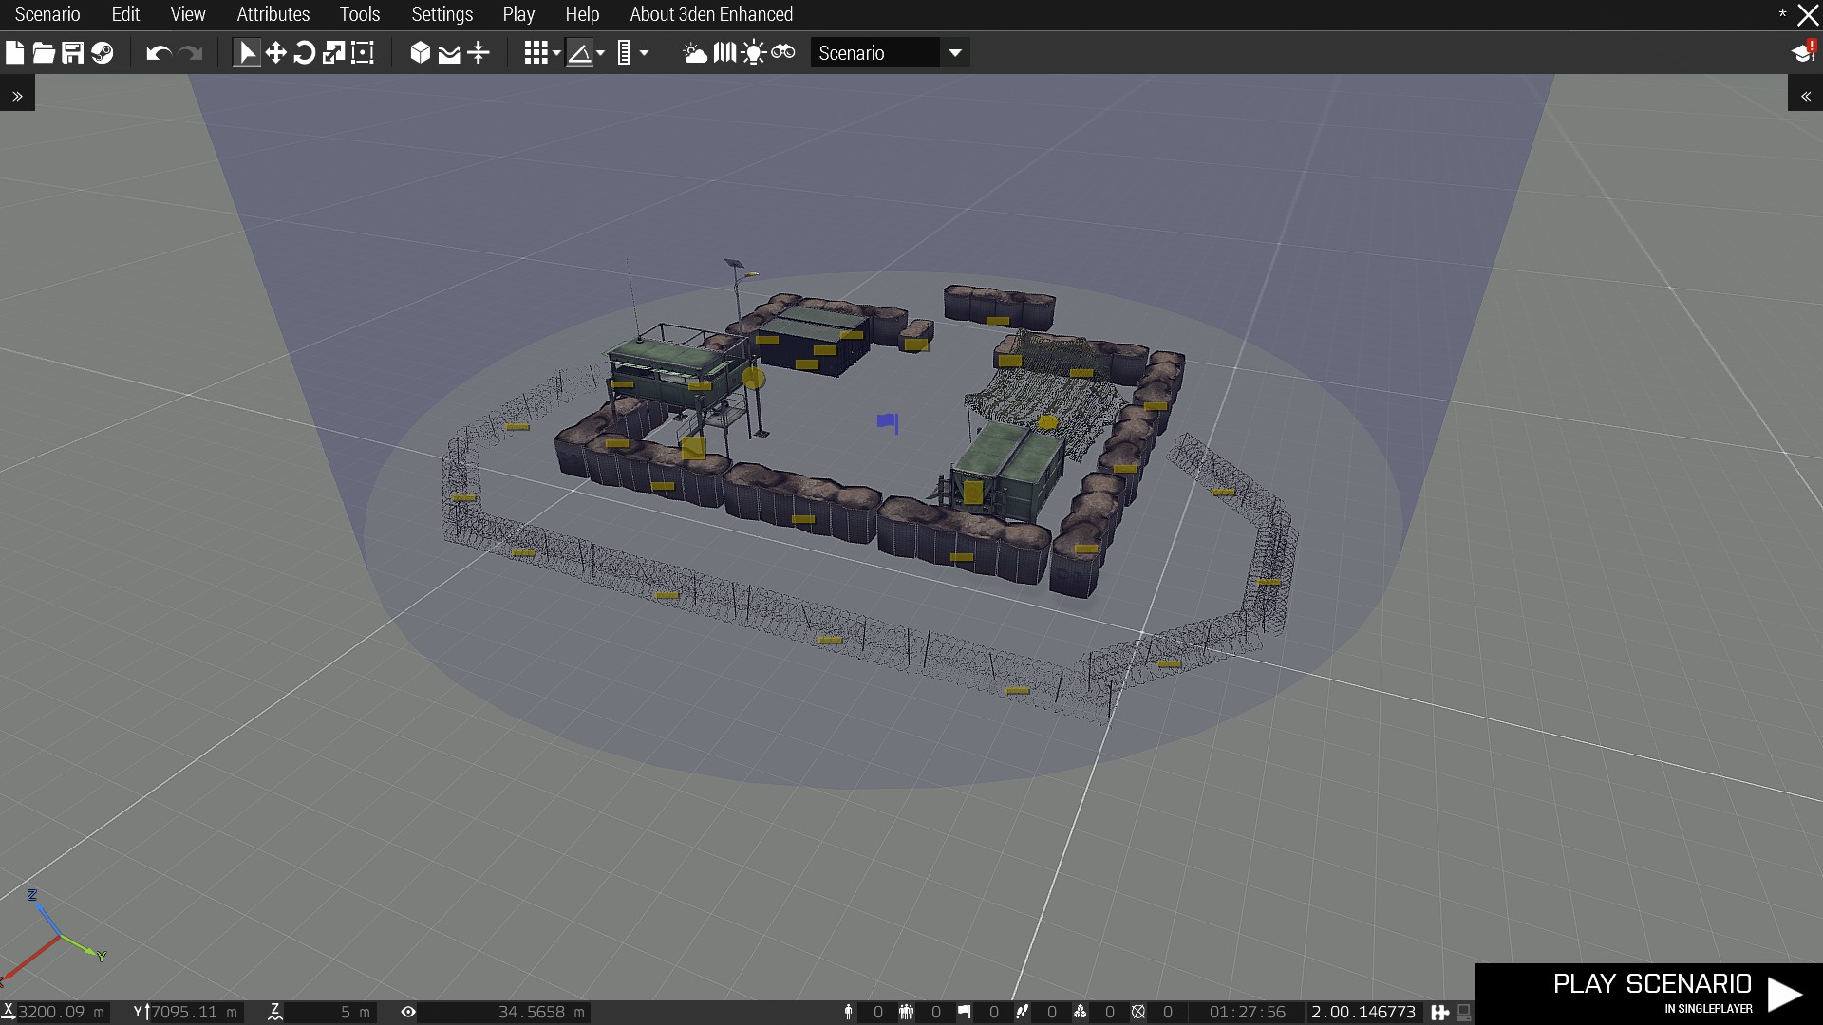This screenshot has width=1823, height=1025.
Task: Click the server computer icon in status bar
Action: 1464,1013
